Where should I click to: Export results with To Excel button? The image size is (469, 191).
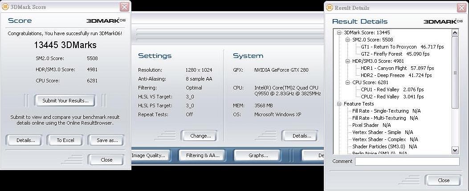[65, 140]
